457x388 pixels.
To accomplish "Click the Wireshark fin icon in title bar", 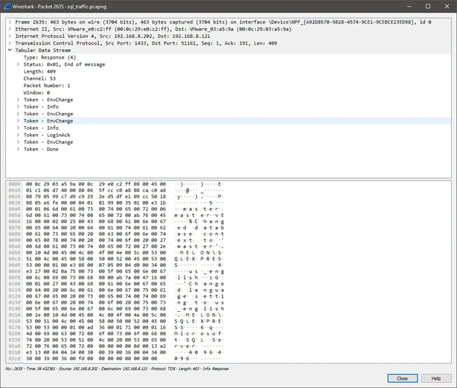I will tap(7, 6).
